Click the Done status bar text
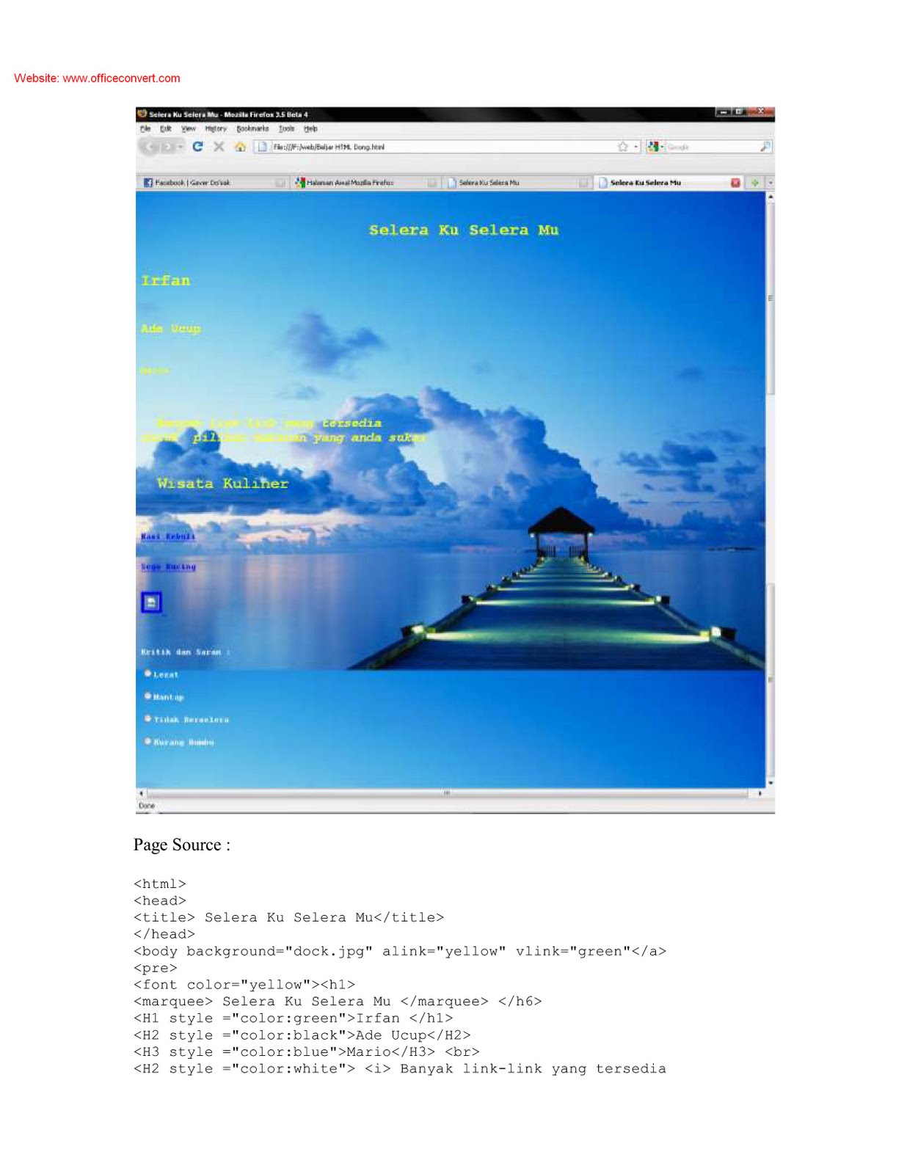Screen dimensions: 907x1174 (x=147, y=806)
